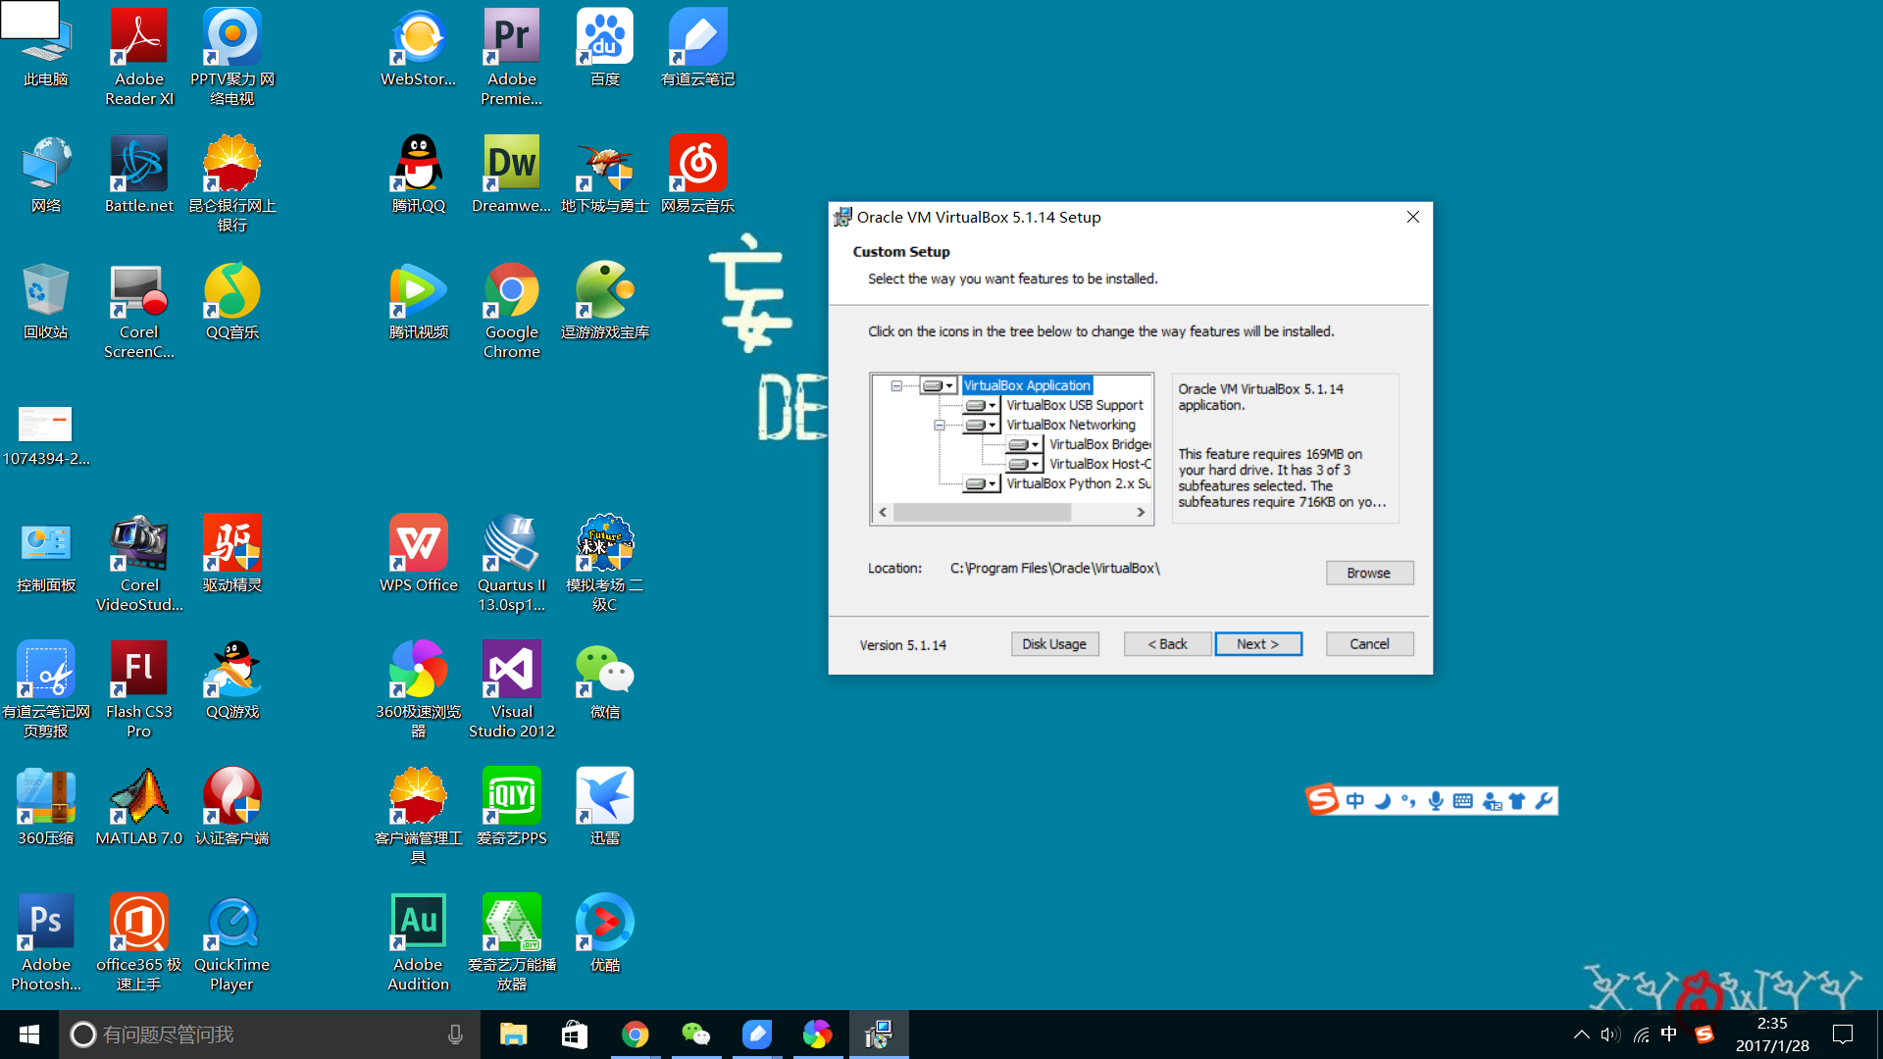Open Adobe Reader XI desktop icon
Viewport: 1883px width, 1059px height.
139,57
